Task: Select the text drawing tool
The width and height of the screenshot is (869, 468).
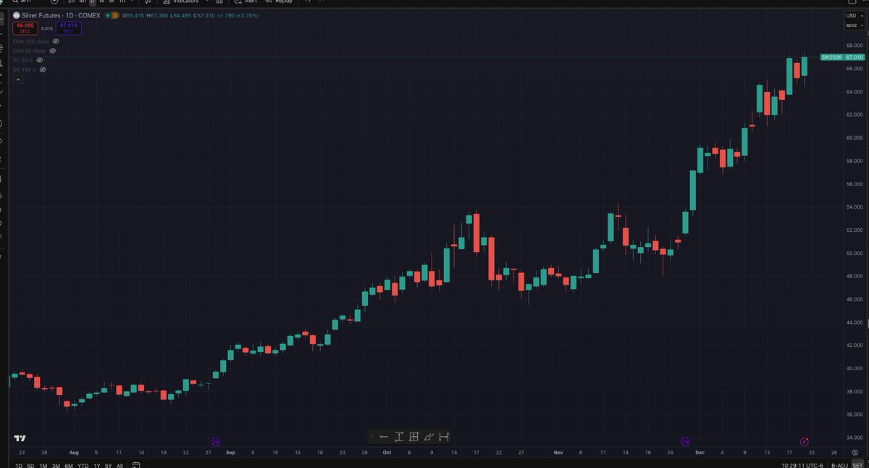Action: pos(399,437)
